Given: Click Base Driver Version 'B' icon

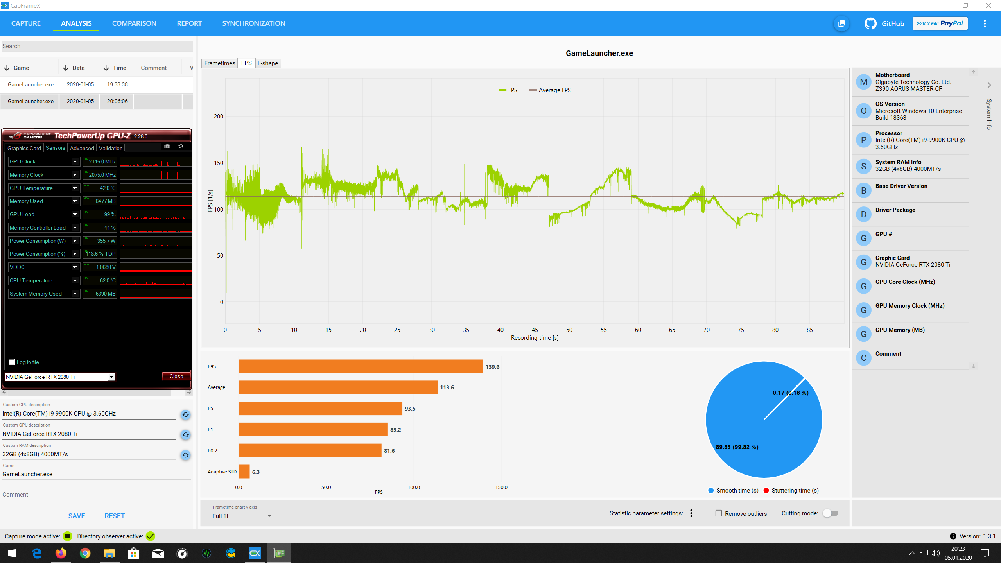Looking at the screenshot, I should click(864, 190).
